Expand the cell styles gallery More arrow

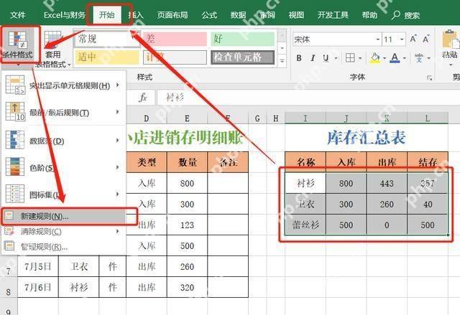(x=282, y=61)
